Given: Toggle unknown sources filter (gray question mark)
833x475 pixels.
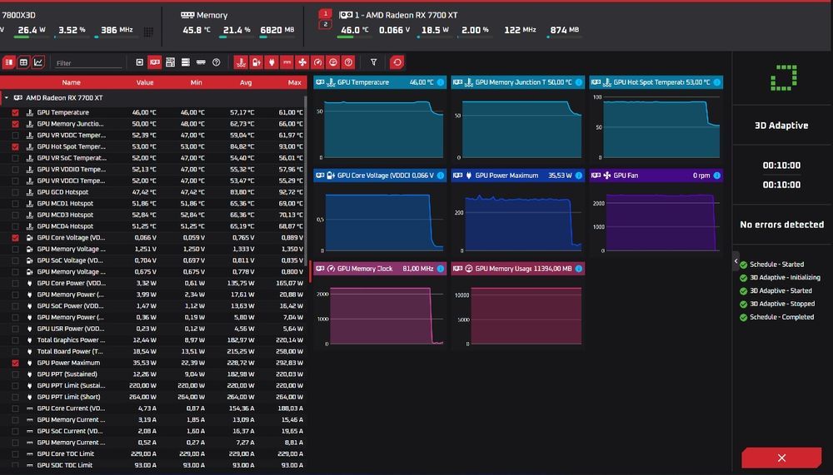Looking at the screenshot, I should [x=217, y=62].
